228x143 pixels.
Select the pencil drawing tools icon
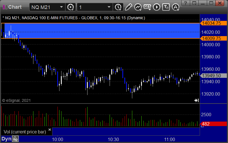click(128, 7)
